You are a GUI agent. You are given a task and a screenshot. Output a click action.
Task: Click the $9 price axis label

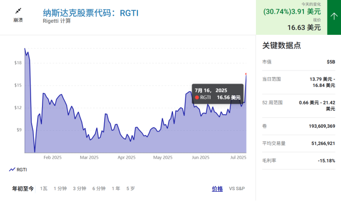pyautogui.click(x=19, y=130)
